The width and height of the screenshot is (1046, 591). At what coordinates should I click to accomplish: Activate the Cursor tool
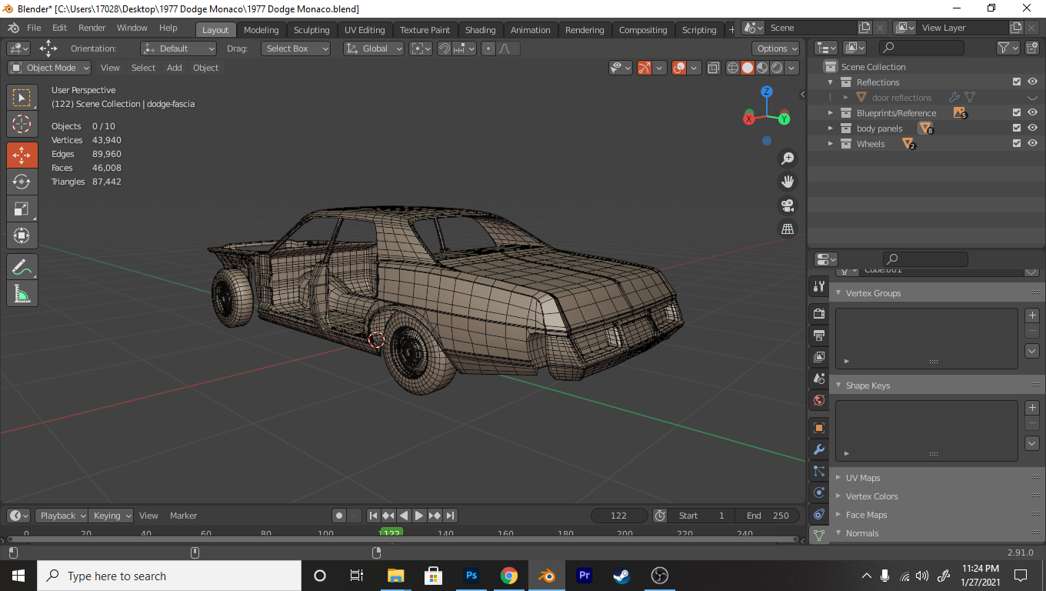(22, 124)
